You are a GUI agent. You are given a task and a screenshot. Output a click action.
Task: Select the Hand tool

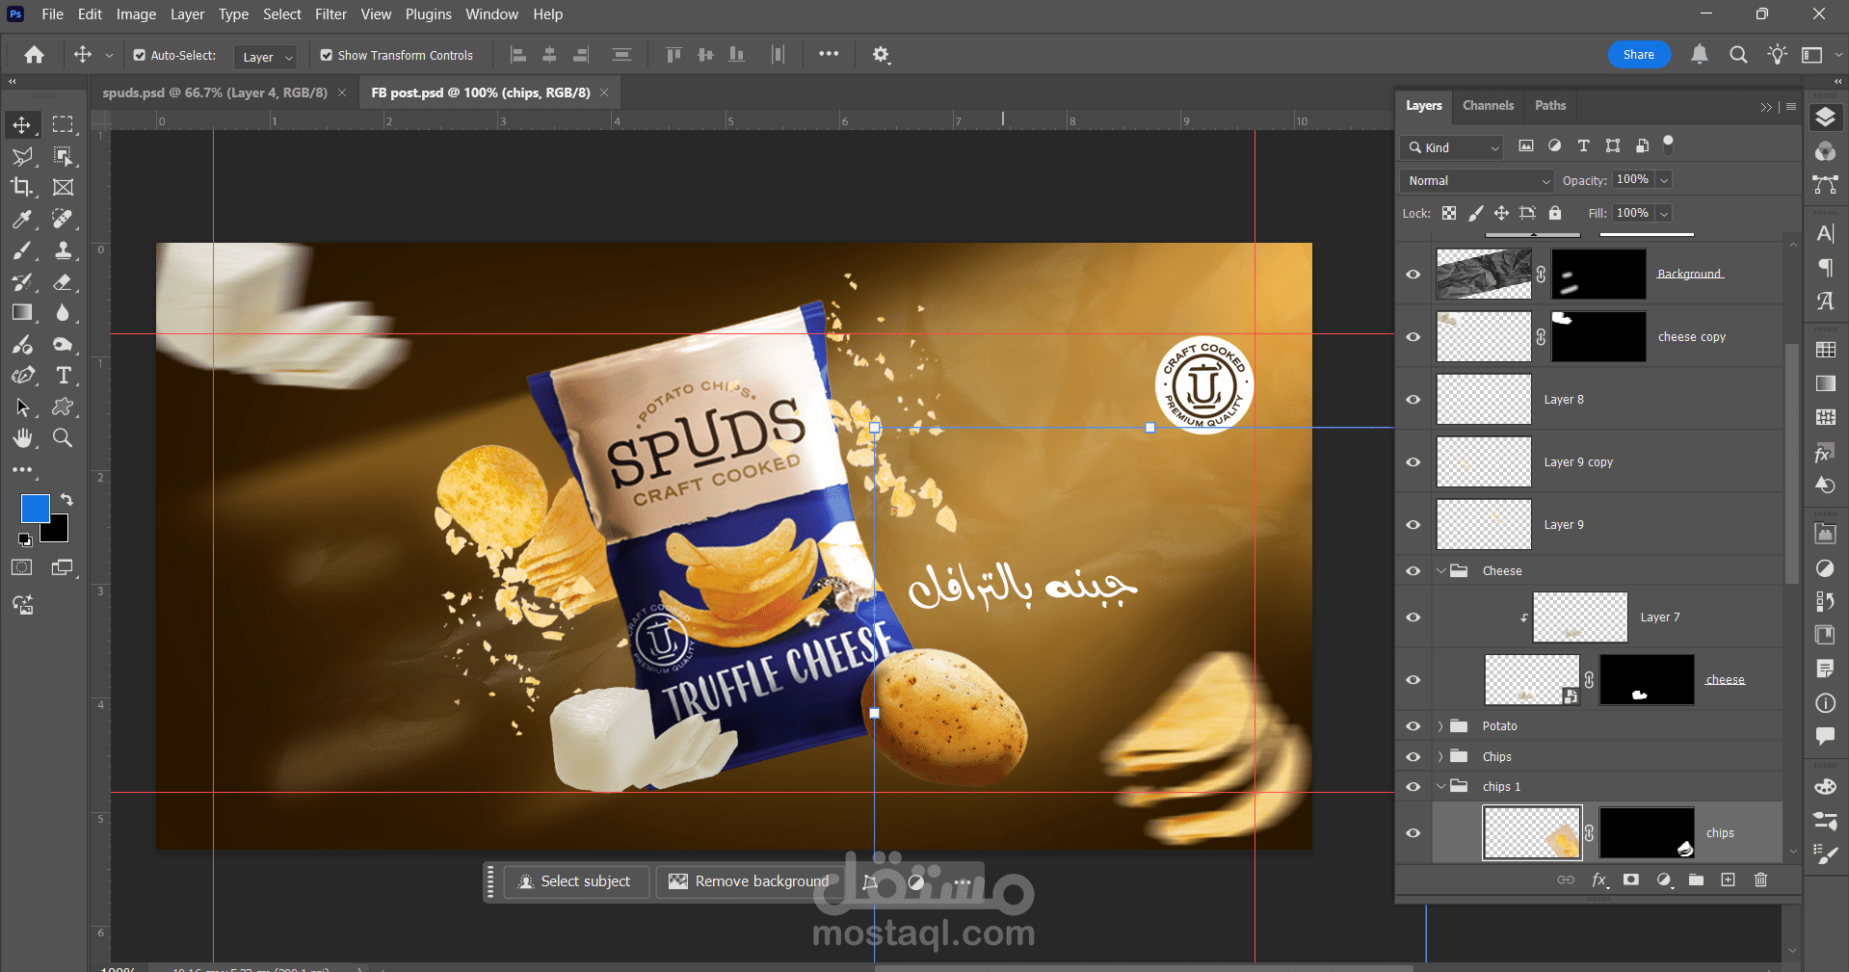22,438
